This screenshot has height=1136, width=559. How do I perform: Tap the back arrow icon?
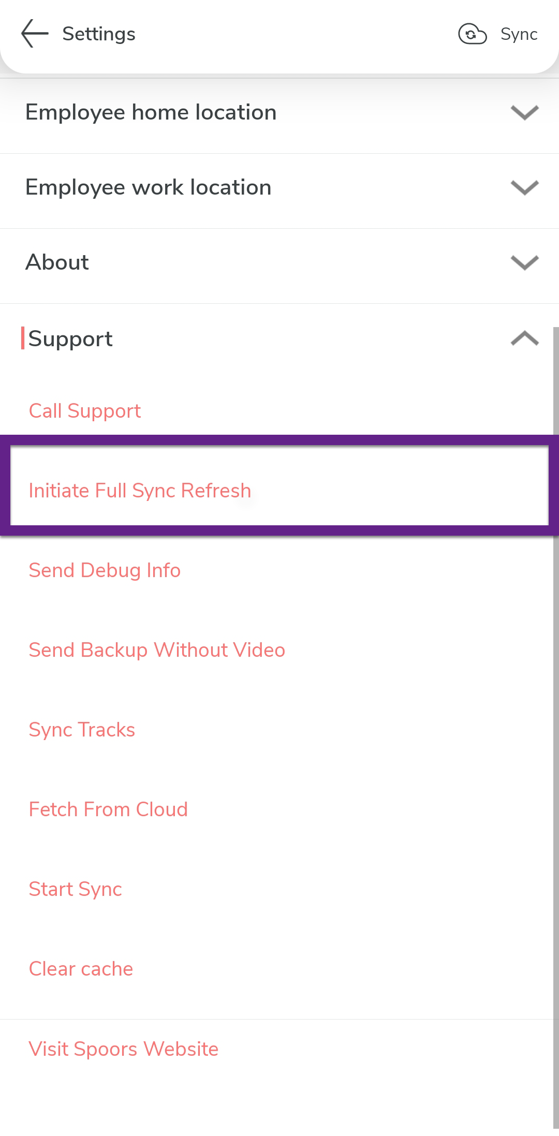click(x=35, y=34)
